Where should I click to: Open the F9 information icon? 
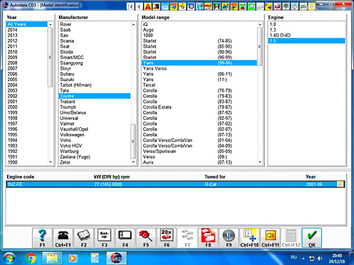coord(228,236)
